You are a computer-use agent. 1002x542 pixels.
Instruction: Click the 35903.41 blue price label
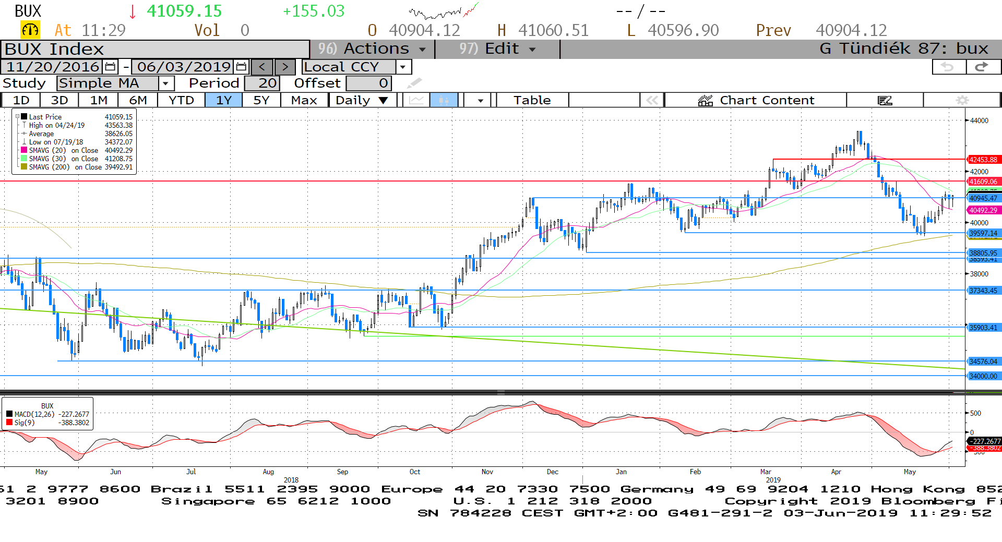coord(983,328)
